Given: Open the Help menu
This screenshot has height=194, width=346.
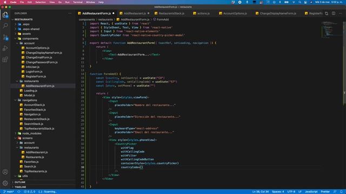Looking at the screenshot, I should pos(101,2).
